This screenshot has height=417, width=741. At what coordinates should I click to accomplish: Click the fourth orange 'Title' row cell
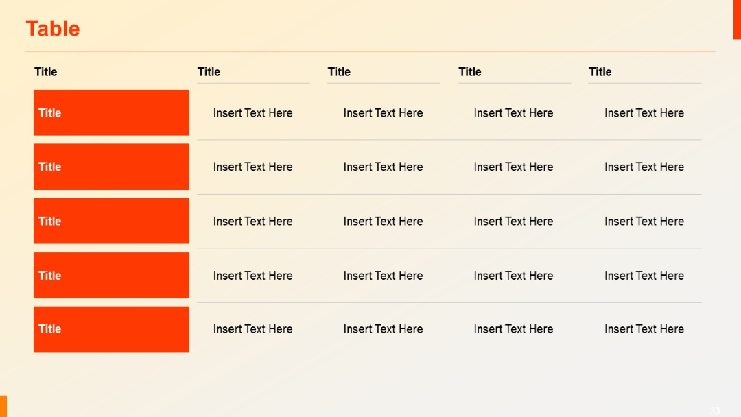click(x=111, y=275)
